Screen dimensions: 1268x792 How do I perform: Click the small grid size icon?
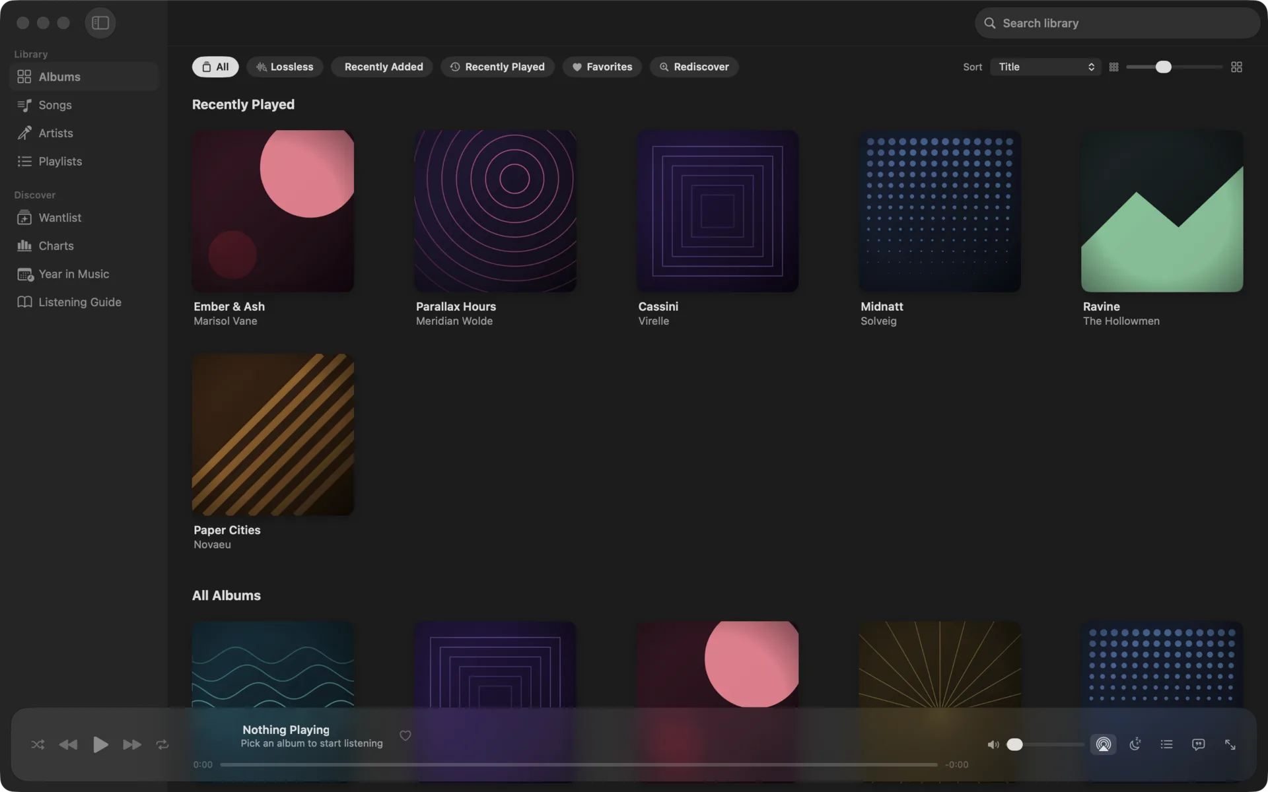pos(1113,67)
